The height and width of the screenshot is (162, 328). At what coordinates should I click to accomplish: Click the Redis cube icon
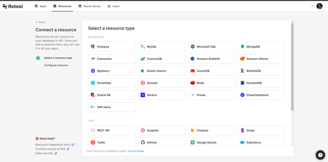(192, 83)
